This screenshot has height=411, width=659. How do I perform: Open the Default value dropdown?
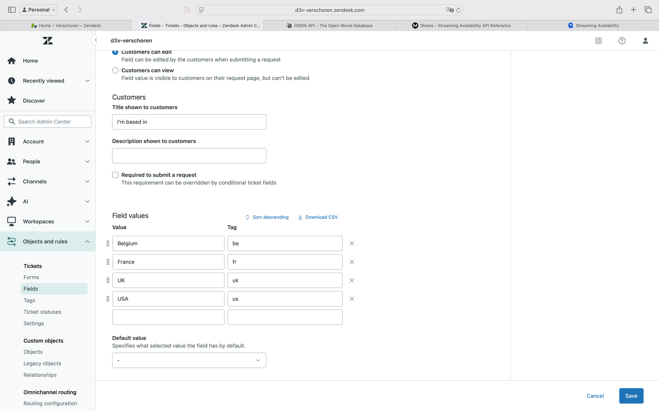(189, 360)
